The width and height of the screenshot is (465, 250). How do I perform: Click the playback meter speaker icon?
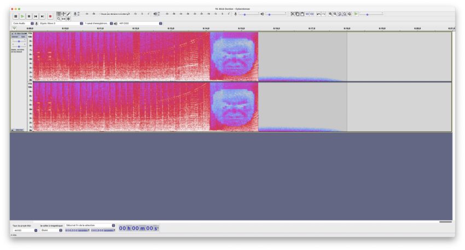[x=155, y=14]
